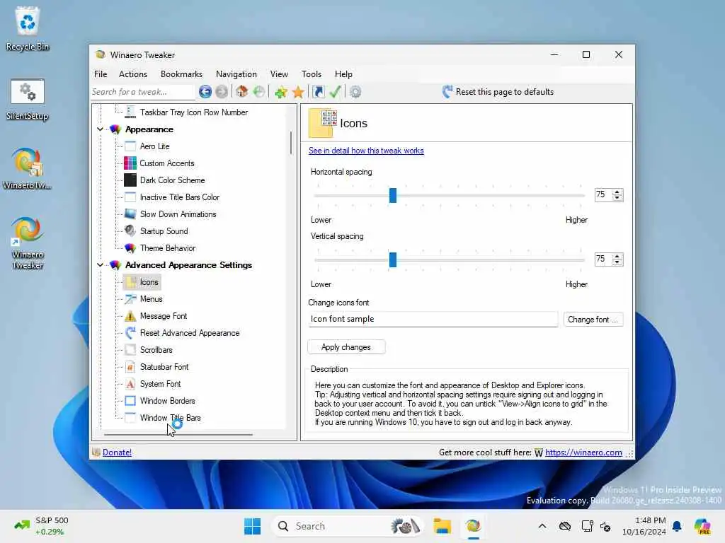Viewport: 725px width, 543px height.
Task: Click the round green toolbar icon beside Home
Action: pos(259,92)
